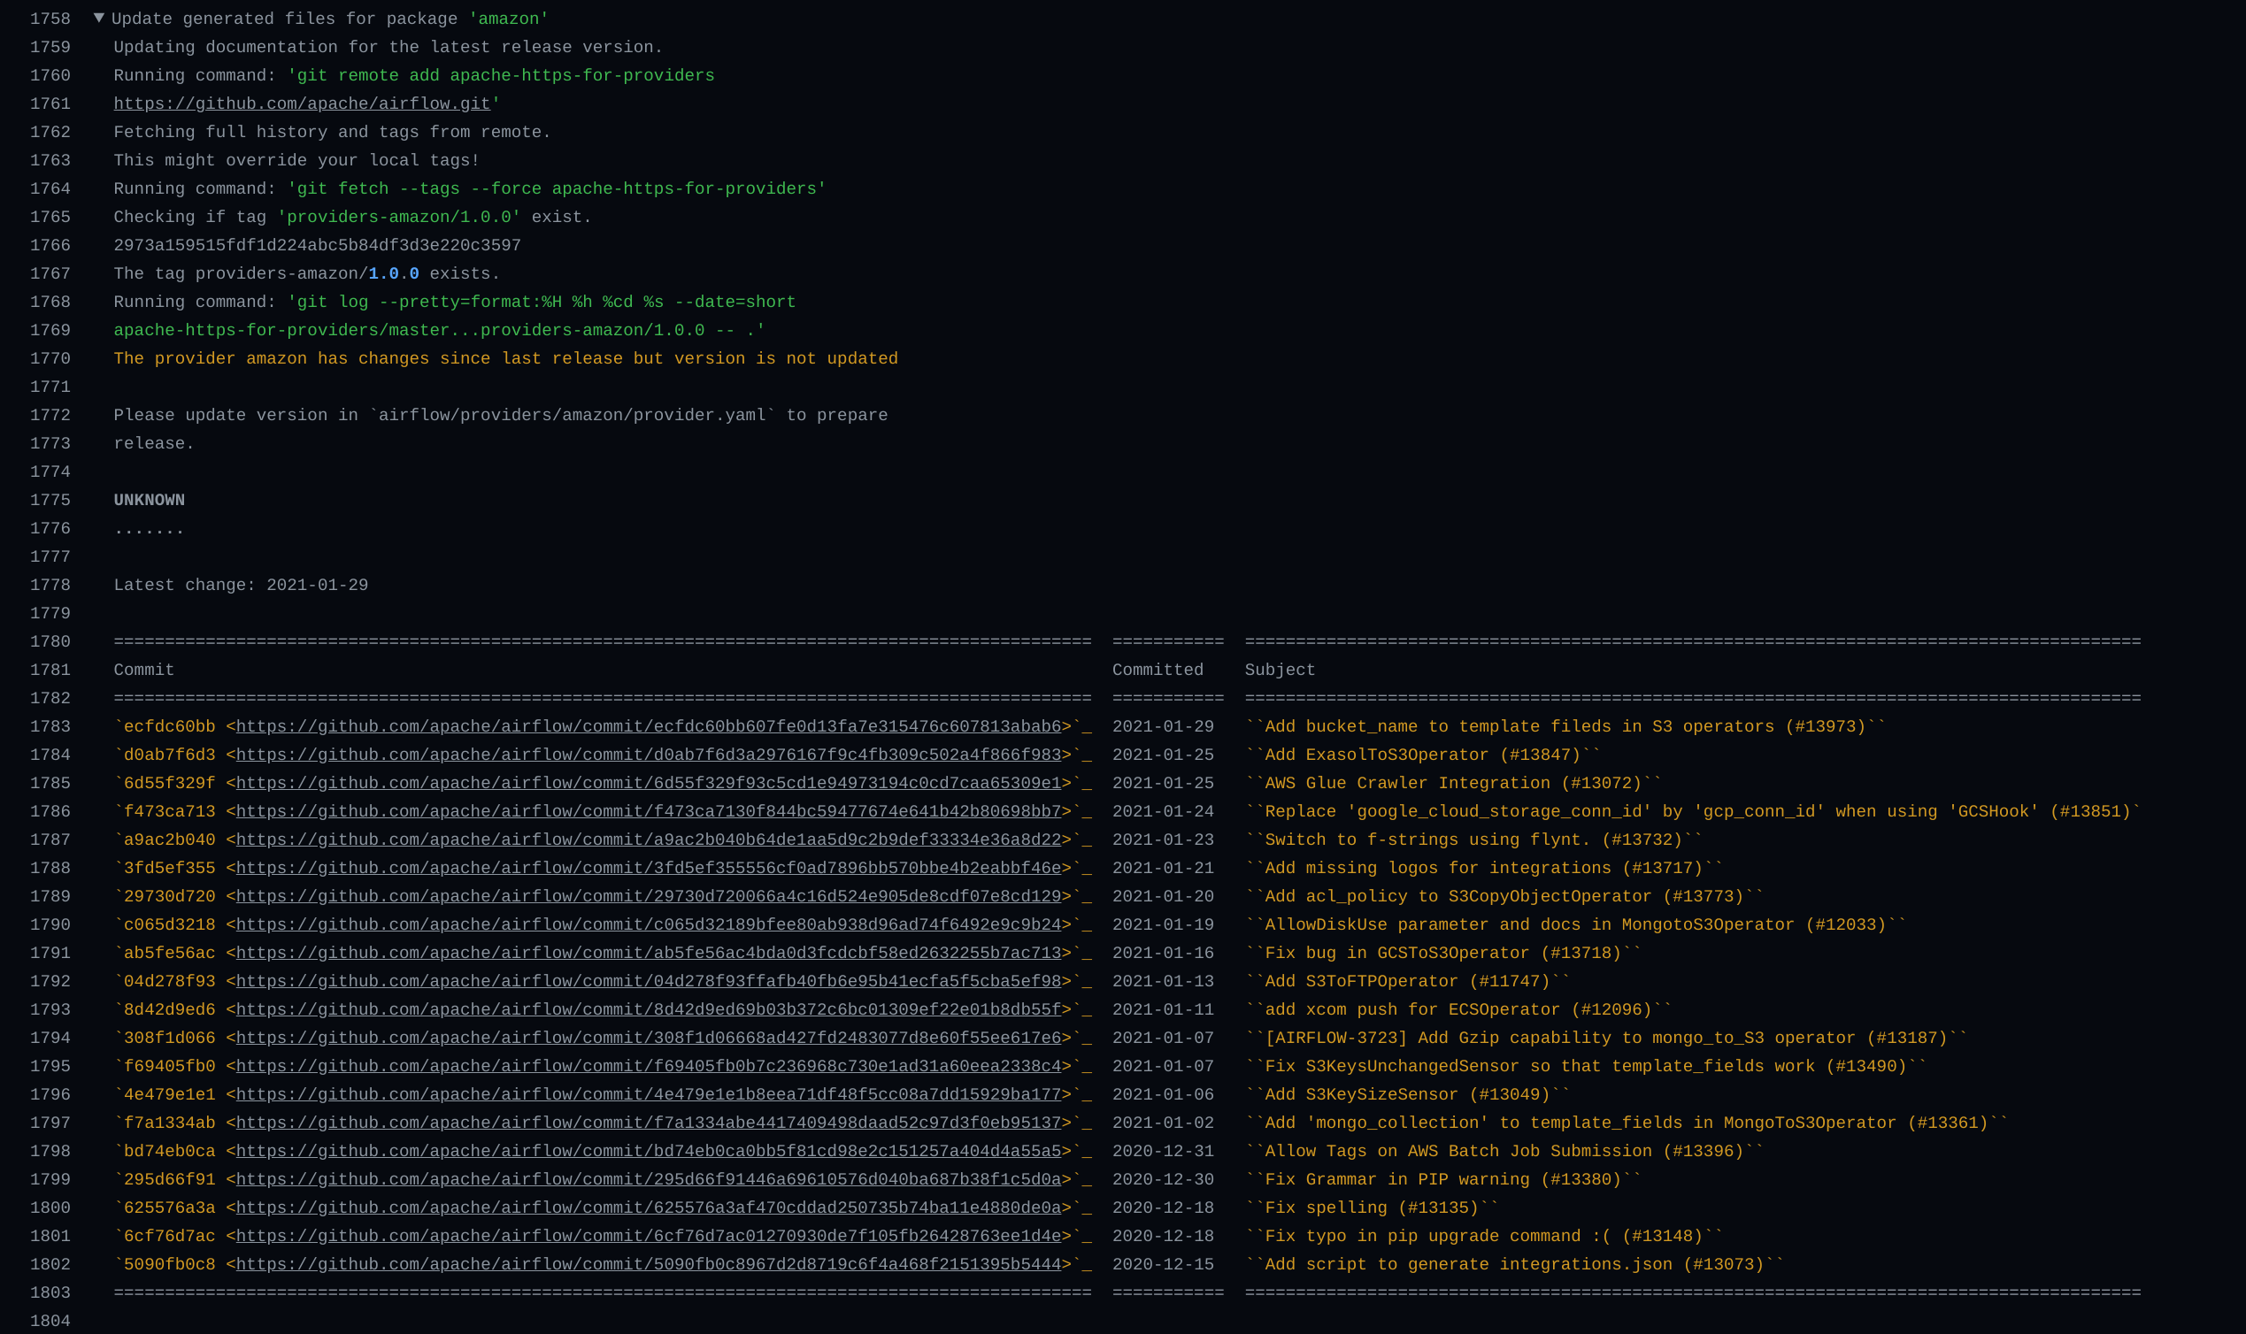Image resolution: width=2246 pixels, height=1334 pixels.
Task: Collapse the 'Update generated files' amazon group
Action: (99, 18)
